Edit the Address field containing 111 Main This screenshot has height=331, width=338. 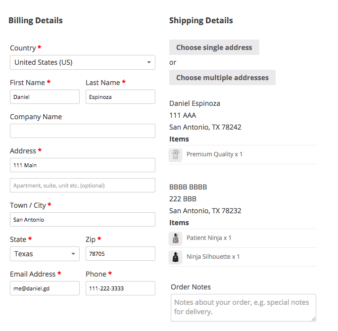pyautogui.click(x=82, y=165)
